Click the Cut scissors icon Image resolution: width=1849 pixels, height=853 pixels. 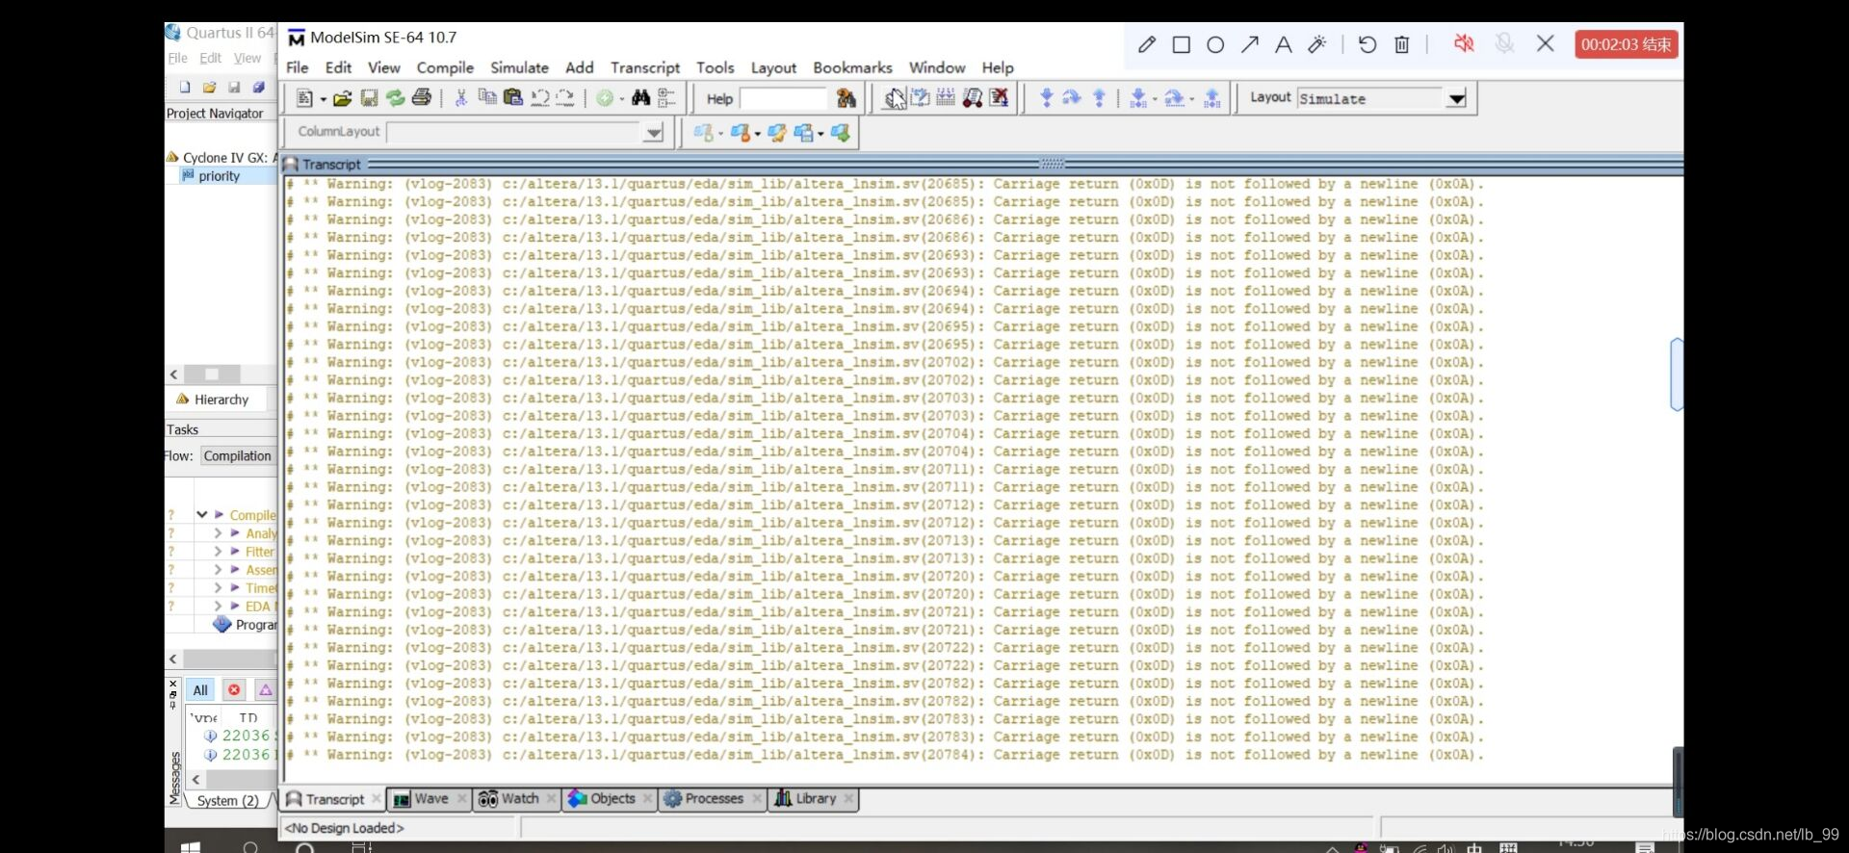click(x=461, y=98)
